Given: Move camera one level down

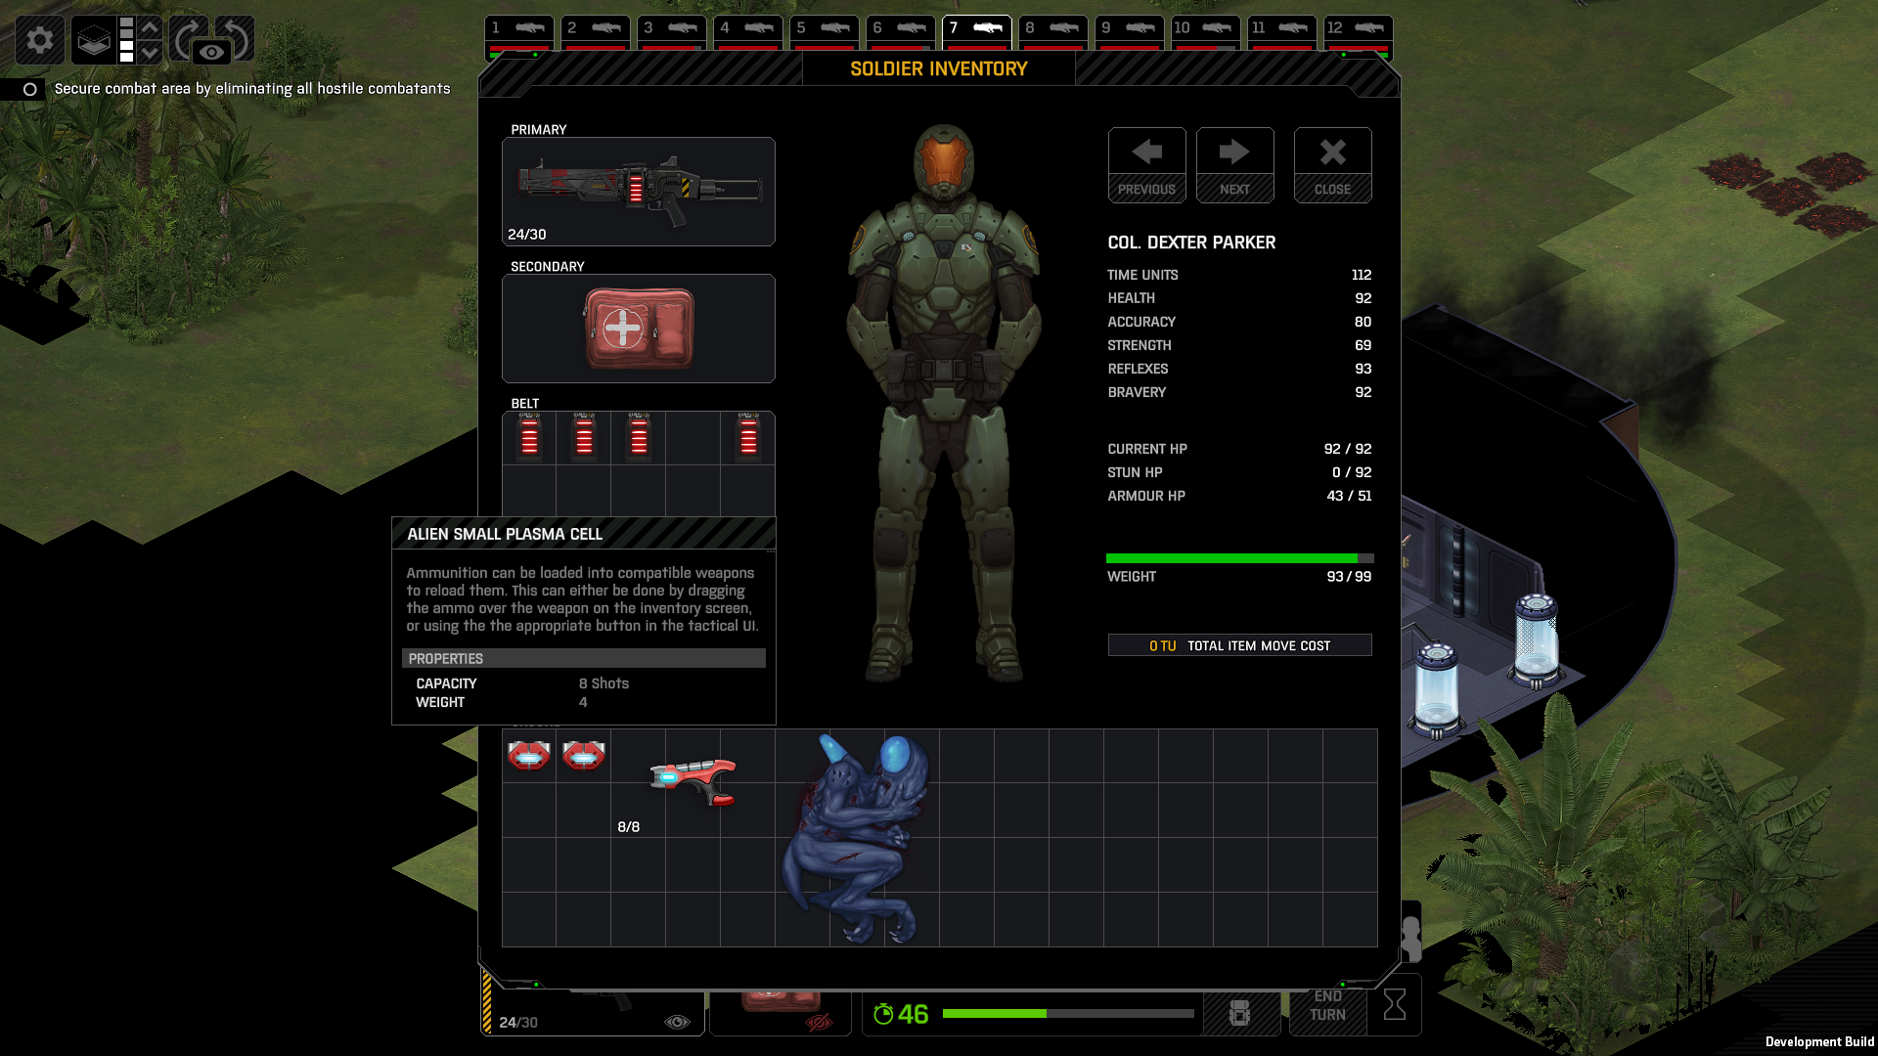Looking at the screenshot, I should click(x=150, y=52).
